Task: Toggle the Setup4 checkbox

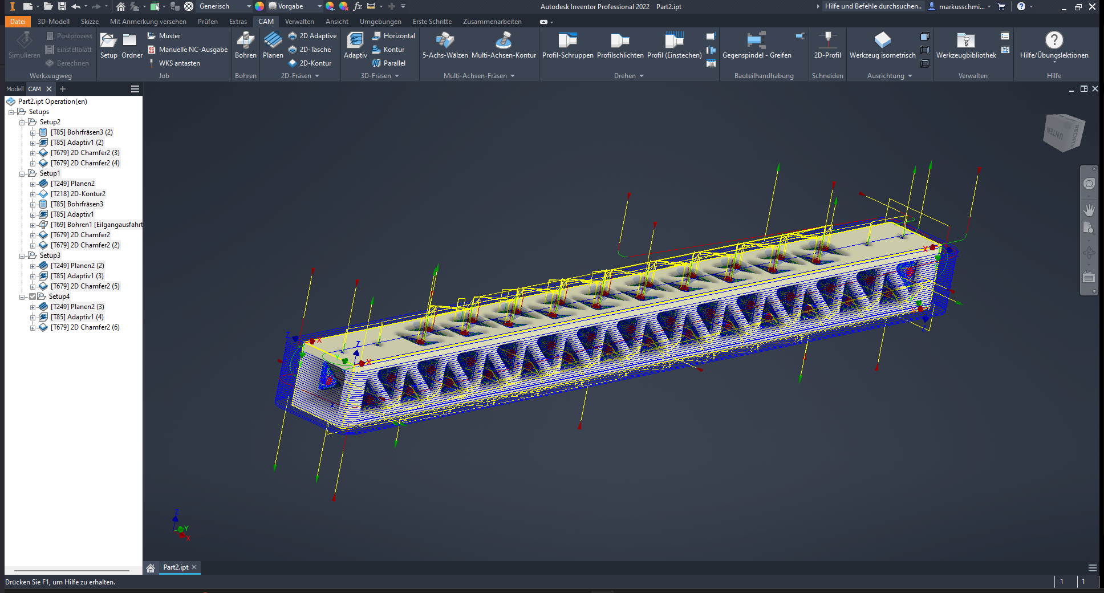Action: (33, 296)
